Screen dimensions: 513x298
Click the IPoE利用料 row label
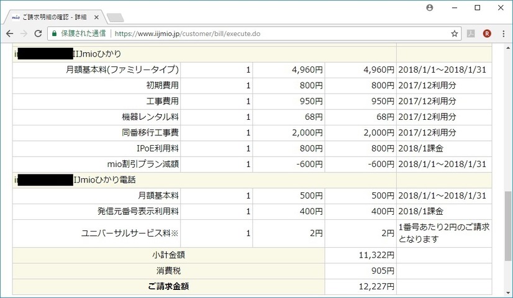tap(158, 148)
